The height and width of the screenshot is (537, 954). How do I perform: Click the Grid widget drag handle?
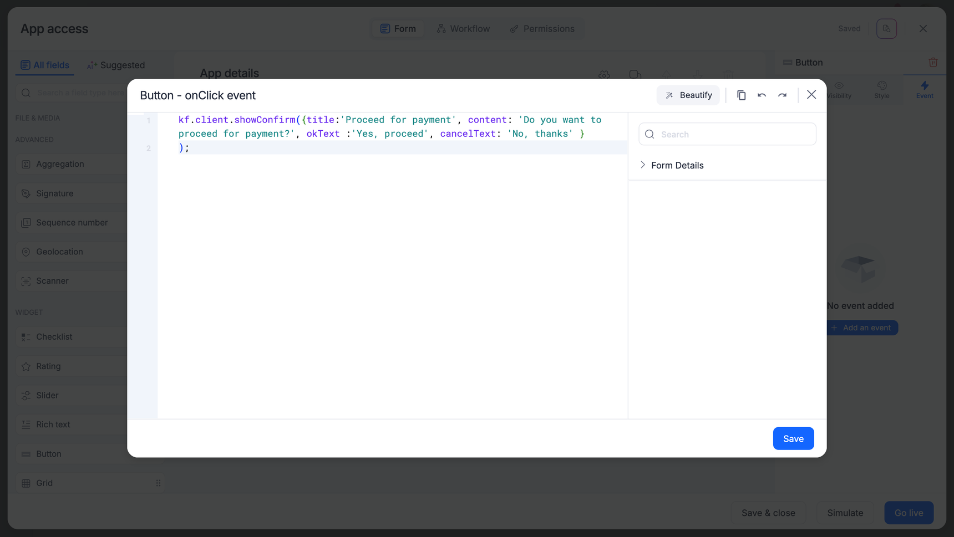pos(158,483)
